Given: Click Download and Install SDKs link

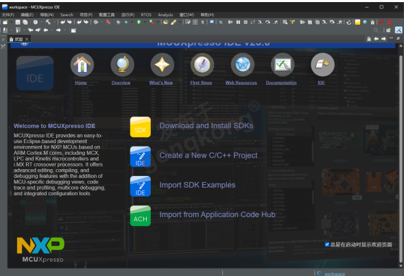Looking at the screenshot, I should click(206, 125).
